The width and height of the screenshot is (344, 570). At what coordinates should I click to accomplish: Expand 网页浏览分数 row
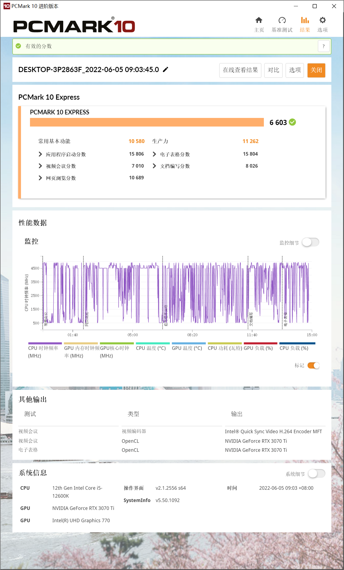click(40, 178)
